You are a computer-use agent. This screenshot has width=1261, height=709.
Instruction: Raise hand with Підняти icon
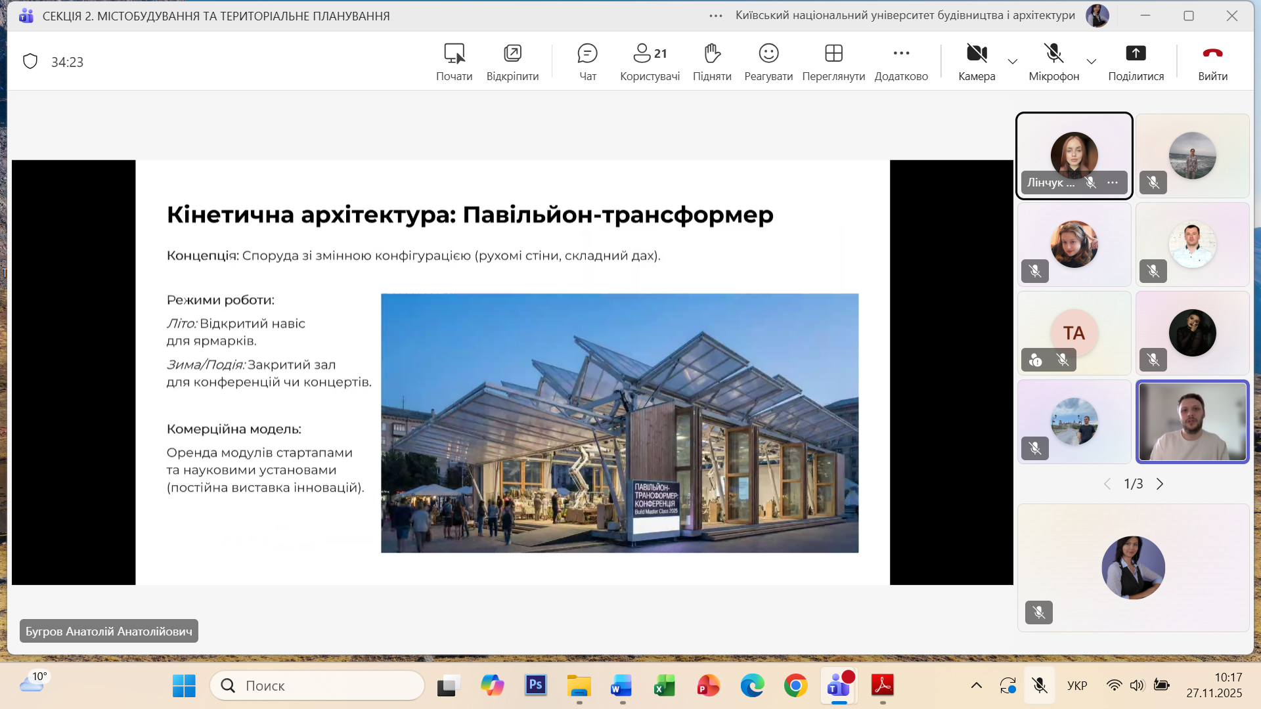point(712,62)
